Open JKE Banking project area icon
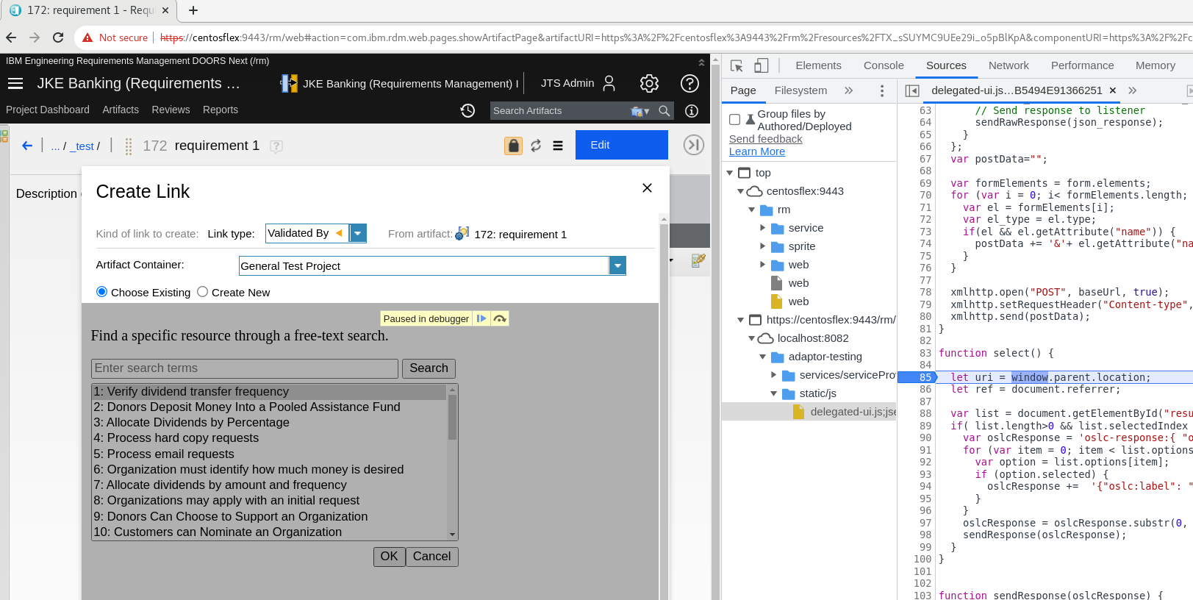This screenshot has width=1193, height=600. [289, 84]
